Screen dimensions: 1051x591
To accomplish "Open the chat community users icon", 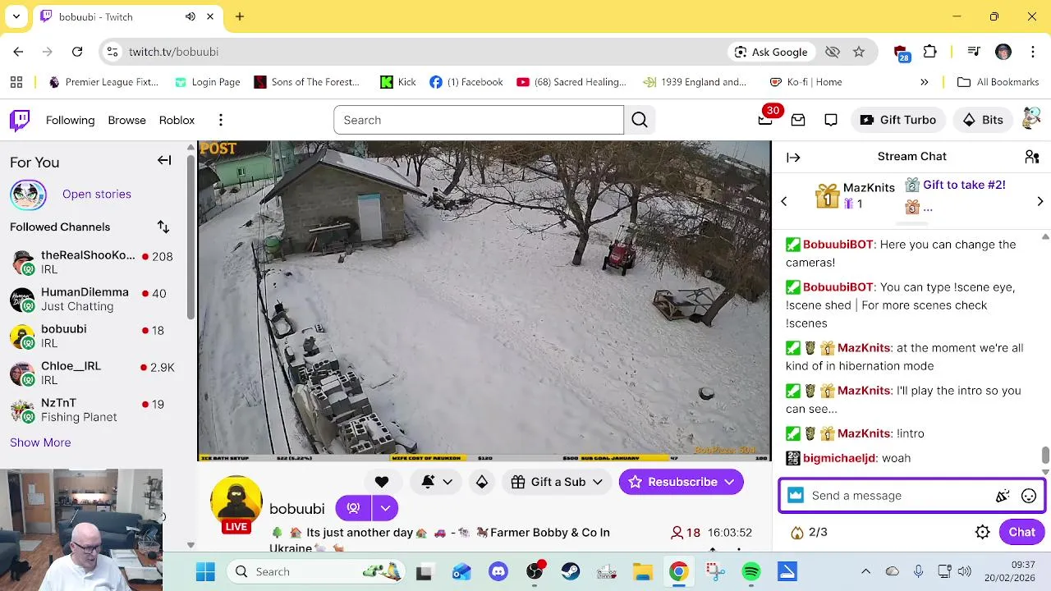I will point(1032,157).
